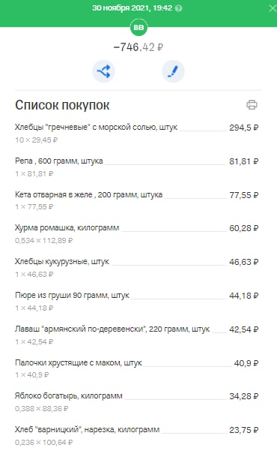Click the date 30 ноября 2021, 19:42
Viewport: 277px width, 457px height.
(x=133, y=8)
